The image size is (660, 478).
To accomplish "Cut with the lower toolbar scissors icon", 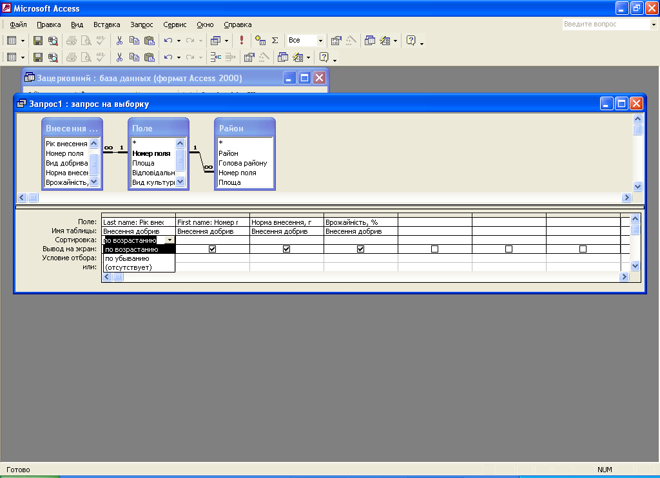I will click(119, 57).
